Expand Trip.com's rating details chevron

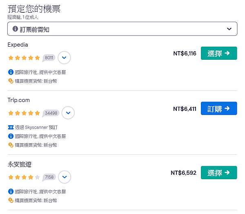pos(68,113)
